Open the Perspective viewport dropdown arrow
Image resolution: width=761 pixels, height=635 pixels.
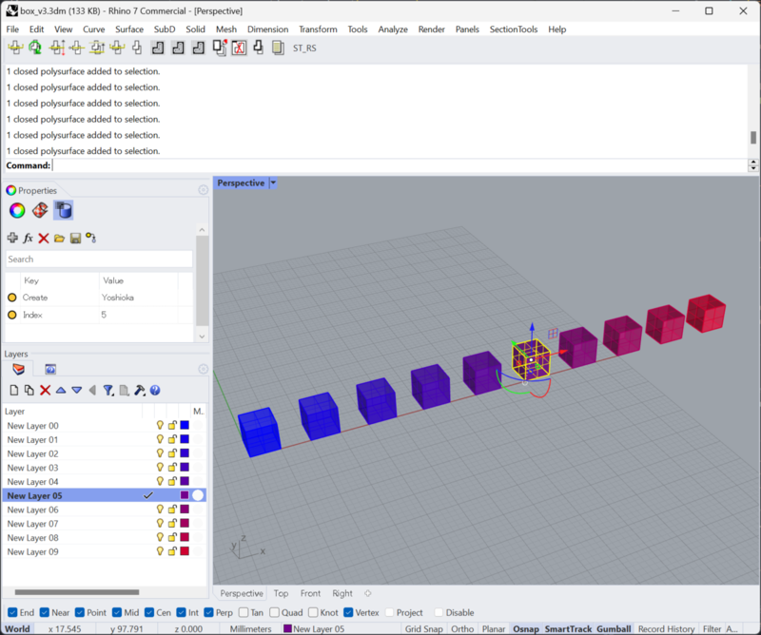tap(273, 183)
